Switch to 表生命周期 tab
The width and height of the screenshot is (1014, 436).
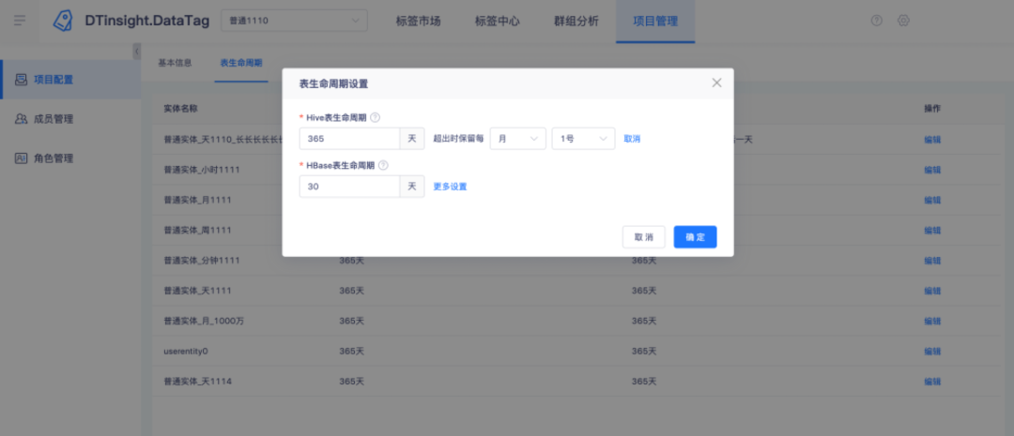[x=241, y=64]
